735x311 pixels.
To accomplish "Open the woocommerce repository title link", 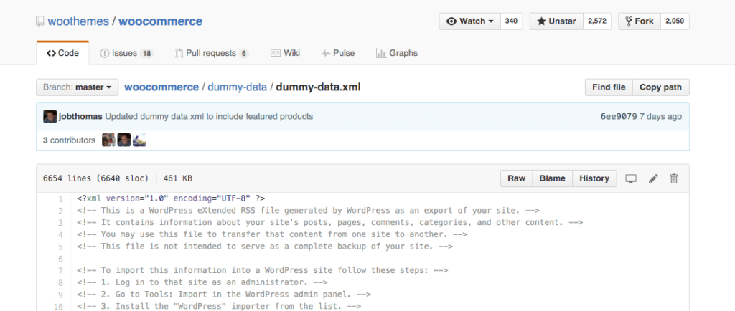I will pyautogui.click(x=160, y=21).
